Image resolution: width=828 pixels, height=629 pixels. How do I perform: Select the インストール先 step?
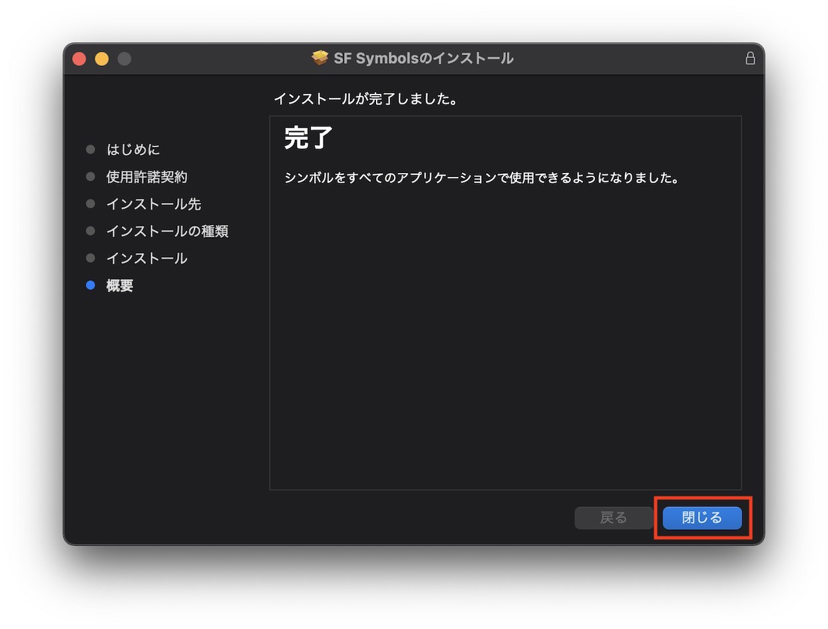pos(154,204)
